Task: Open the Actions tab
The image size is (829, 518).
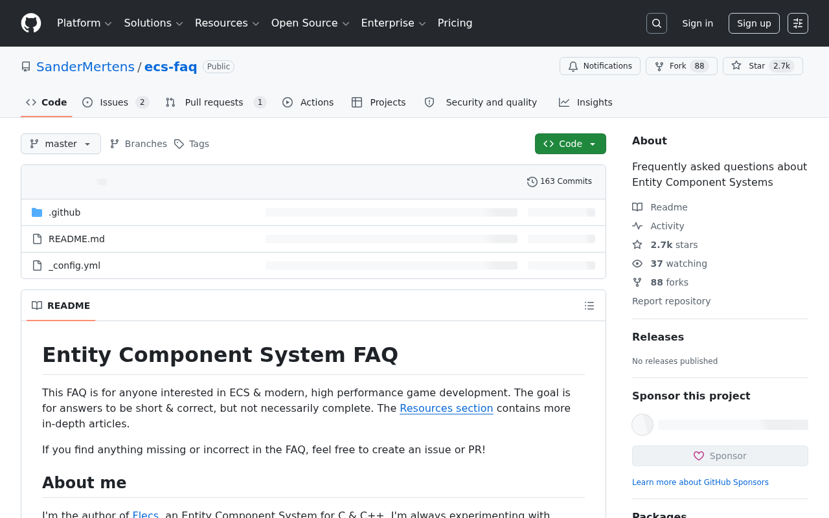Action: pyautogui.click(x=308, y=102)
